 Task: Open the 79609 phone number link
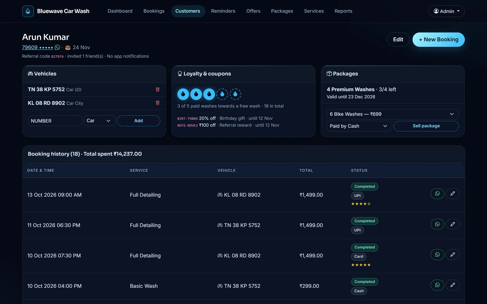tap(37, 47)
